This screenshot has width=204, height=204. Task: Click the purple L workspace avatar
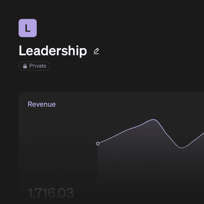click(28, 28)
